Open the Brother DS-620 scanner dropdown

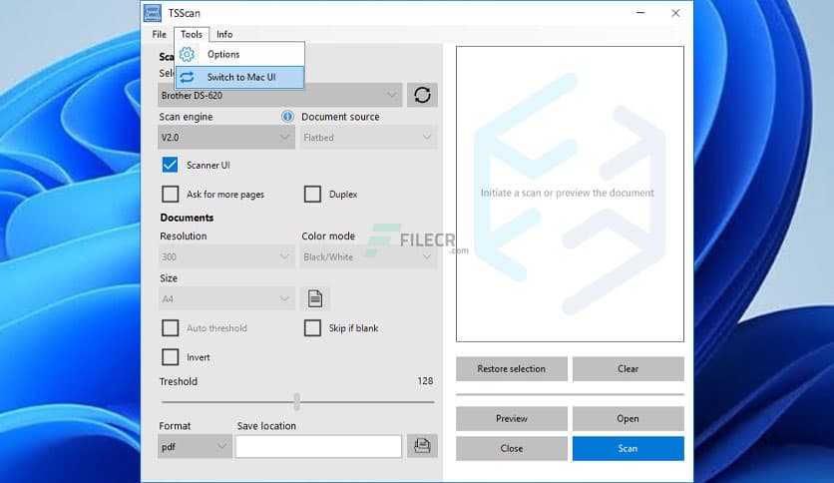click(x=279, y=95)
